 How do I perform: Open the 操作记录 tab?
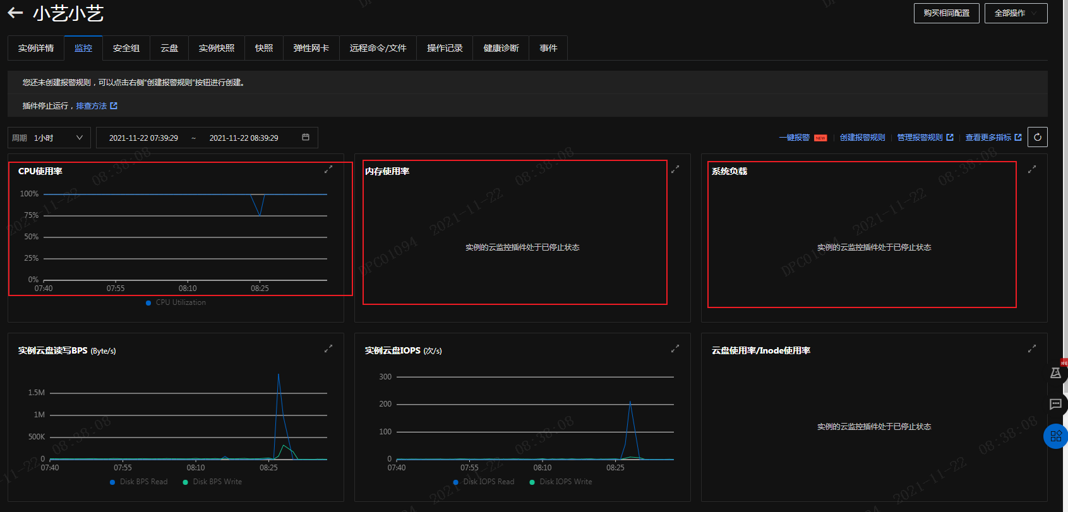coord(445,48)
